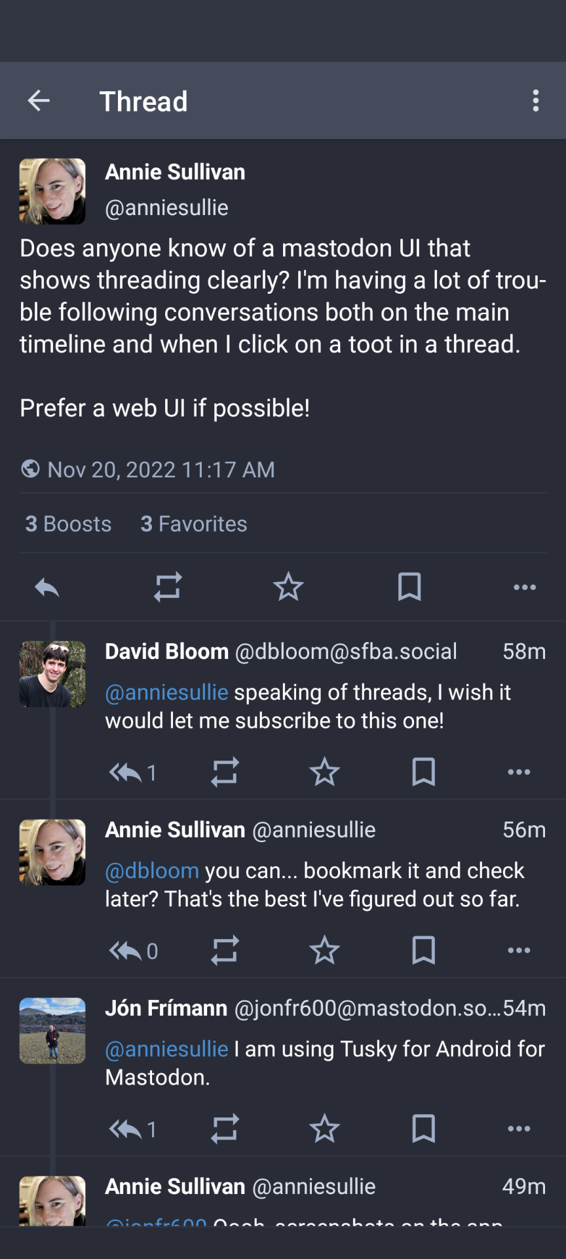Bookmark Annie's reply about bookmarking
Viewport: 566px width, 1259px height.
(424, 950)
